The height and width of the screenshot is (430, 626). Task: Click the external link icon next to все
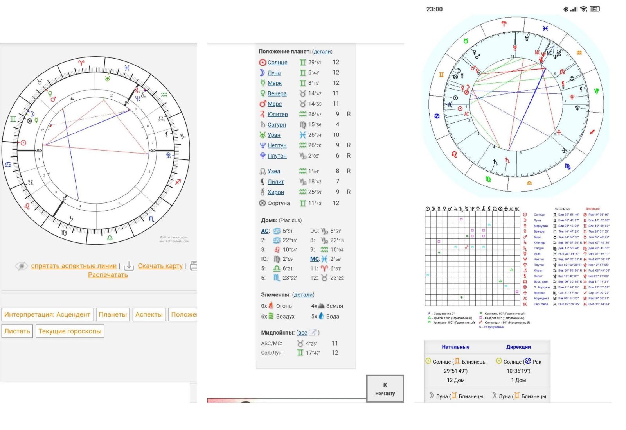[x=313, y=333]
